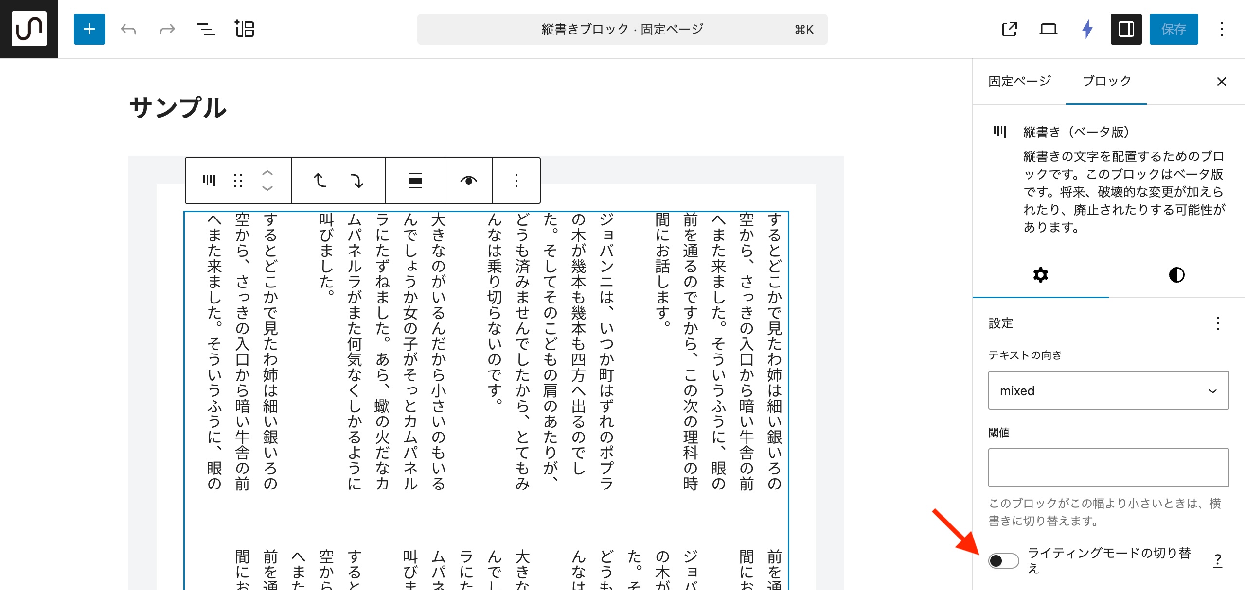The width and height of the screenshot is (1245, 590).
Task: Click the 閾値 threshold input field
Action: (x=1108, y=467)
